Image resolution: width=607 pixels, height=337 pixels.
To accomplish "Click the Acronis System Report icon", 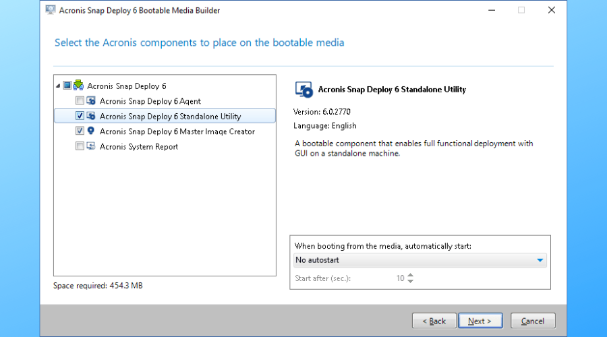I will coord(91,146).
